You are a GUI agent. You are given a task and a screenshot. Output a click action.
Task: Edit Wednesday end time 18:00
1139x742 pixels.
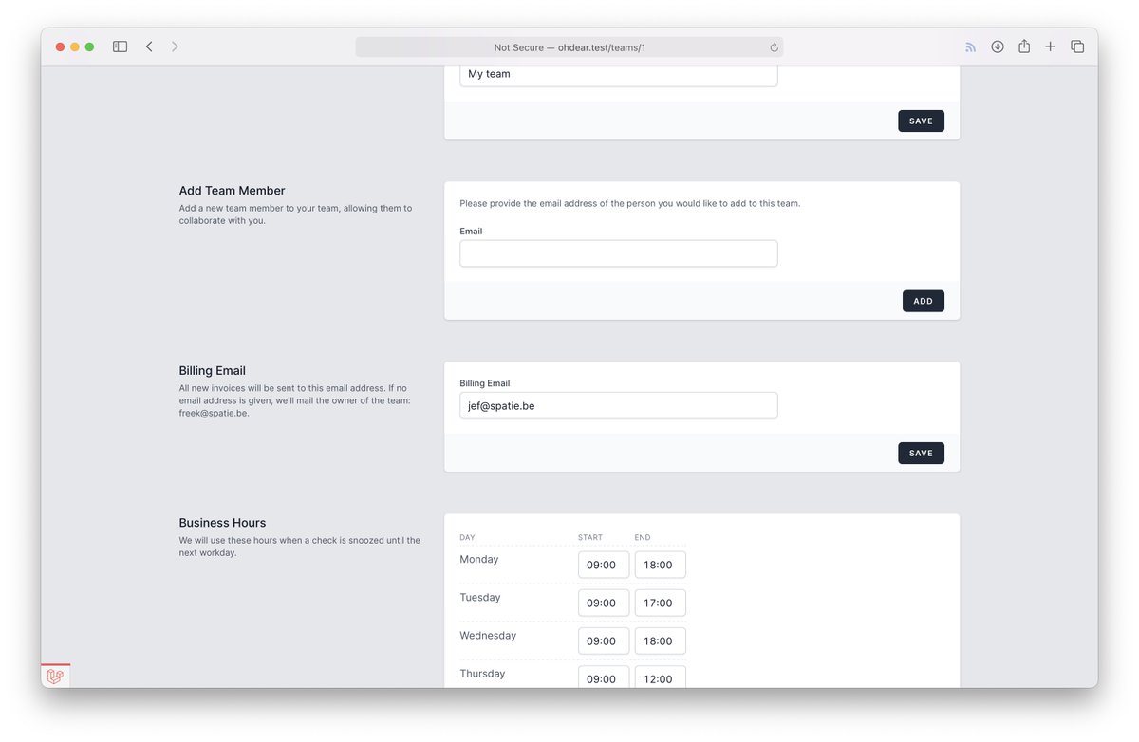pos(660,640)
